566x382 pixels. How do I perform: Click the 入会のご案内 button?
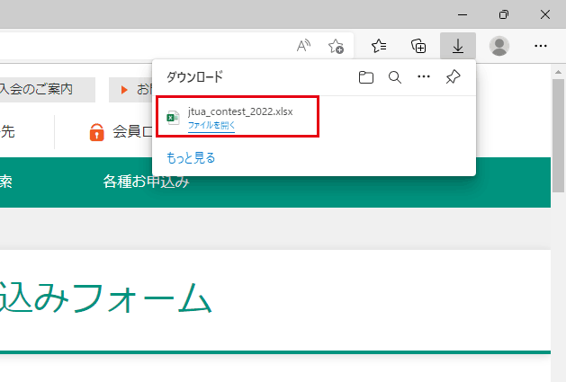[x=47, y=90]
